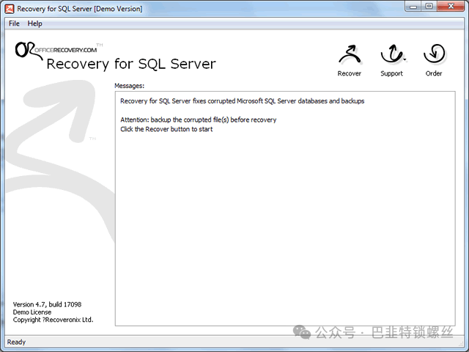The width and height of the screenshot is (469, 352).
Task: Click the "Recovery for SQL Server" heading text
Action: (x=131, y=64)
